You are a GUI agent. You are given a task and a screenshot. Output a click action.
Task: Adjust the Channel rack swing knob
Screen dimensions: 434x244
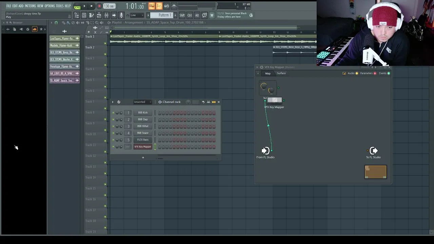(188, 102)
